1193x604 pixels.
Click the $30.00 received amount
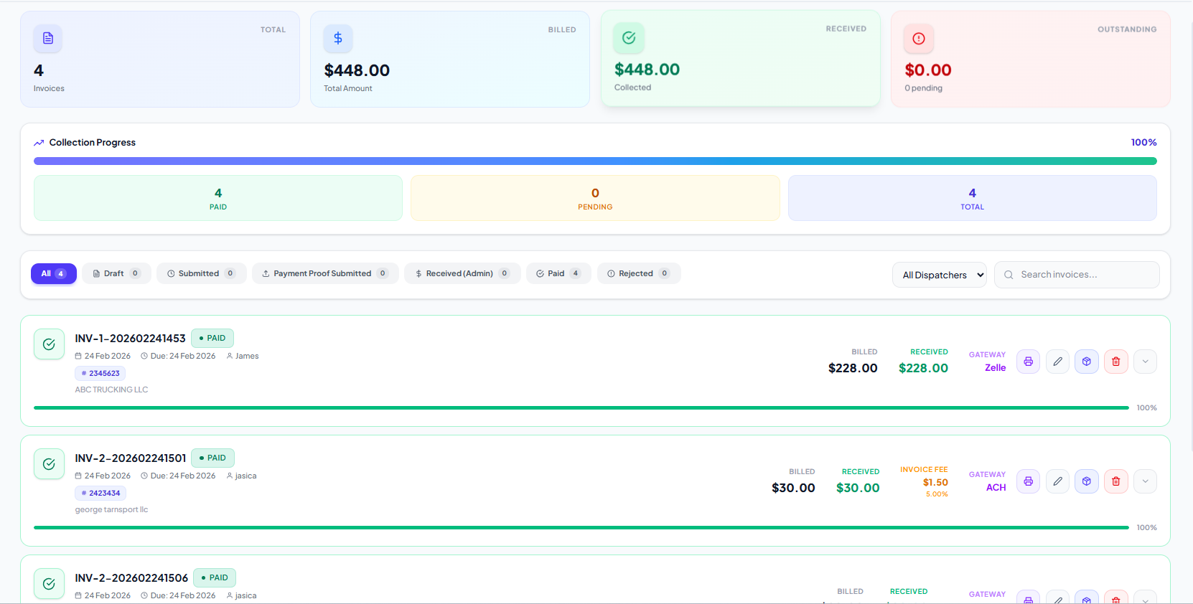858,488
